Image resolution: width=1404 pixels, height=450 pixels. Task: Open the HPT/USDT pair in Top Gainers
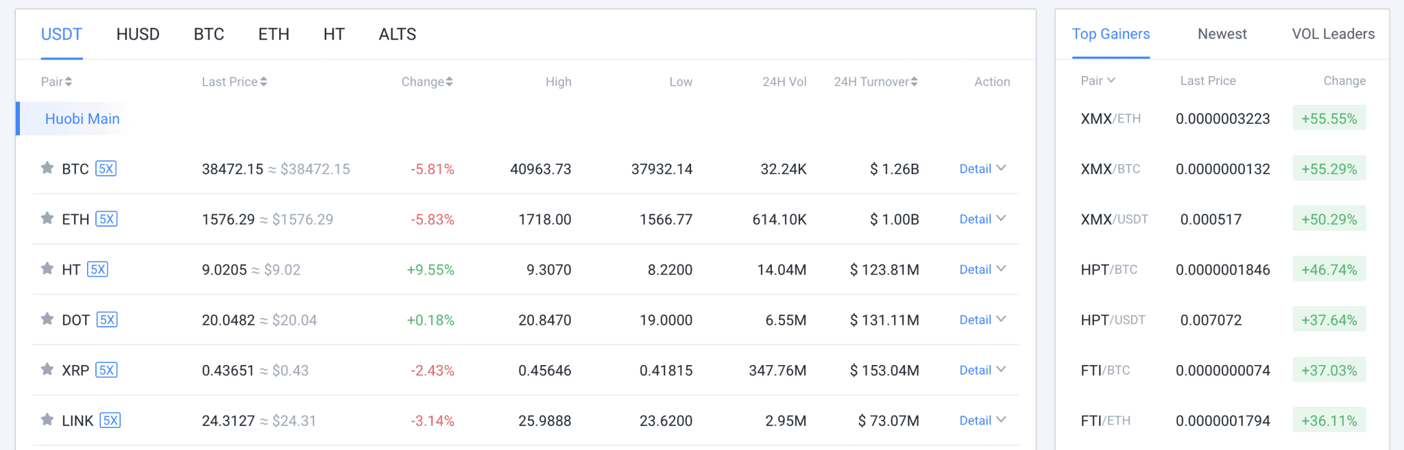[1113, 320]
